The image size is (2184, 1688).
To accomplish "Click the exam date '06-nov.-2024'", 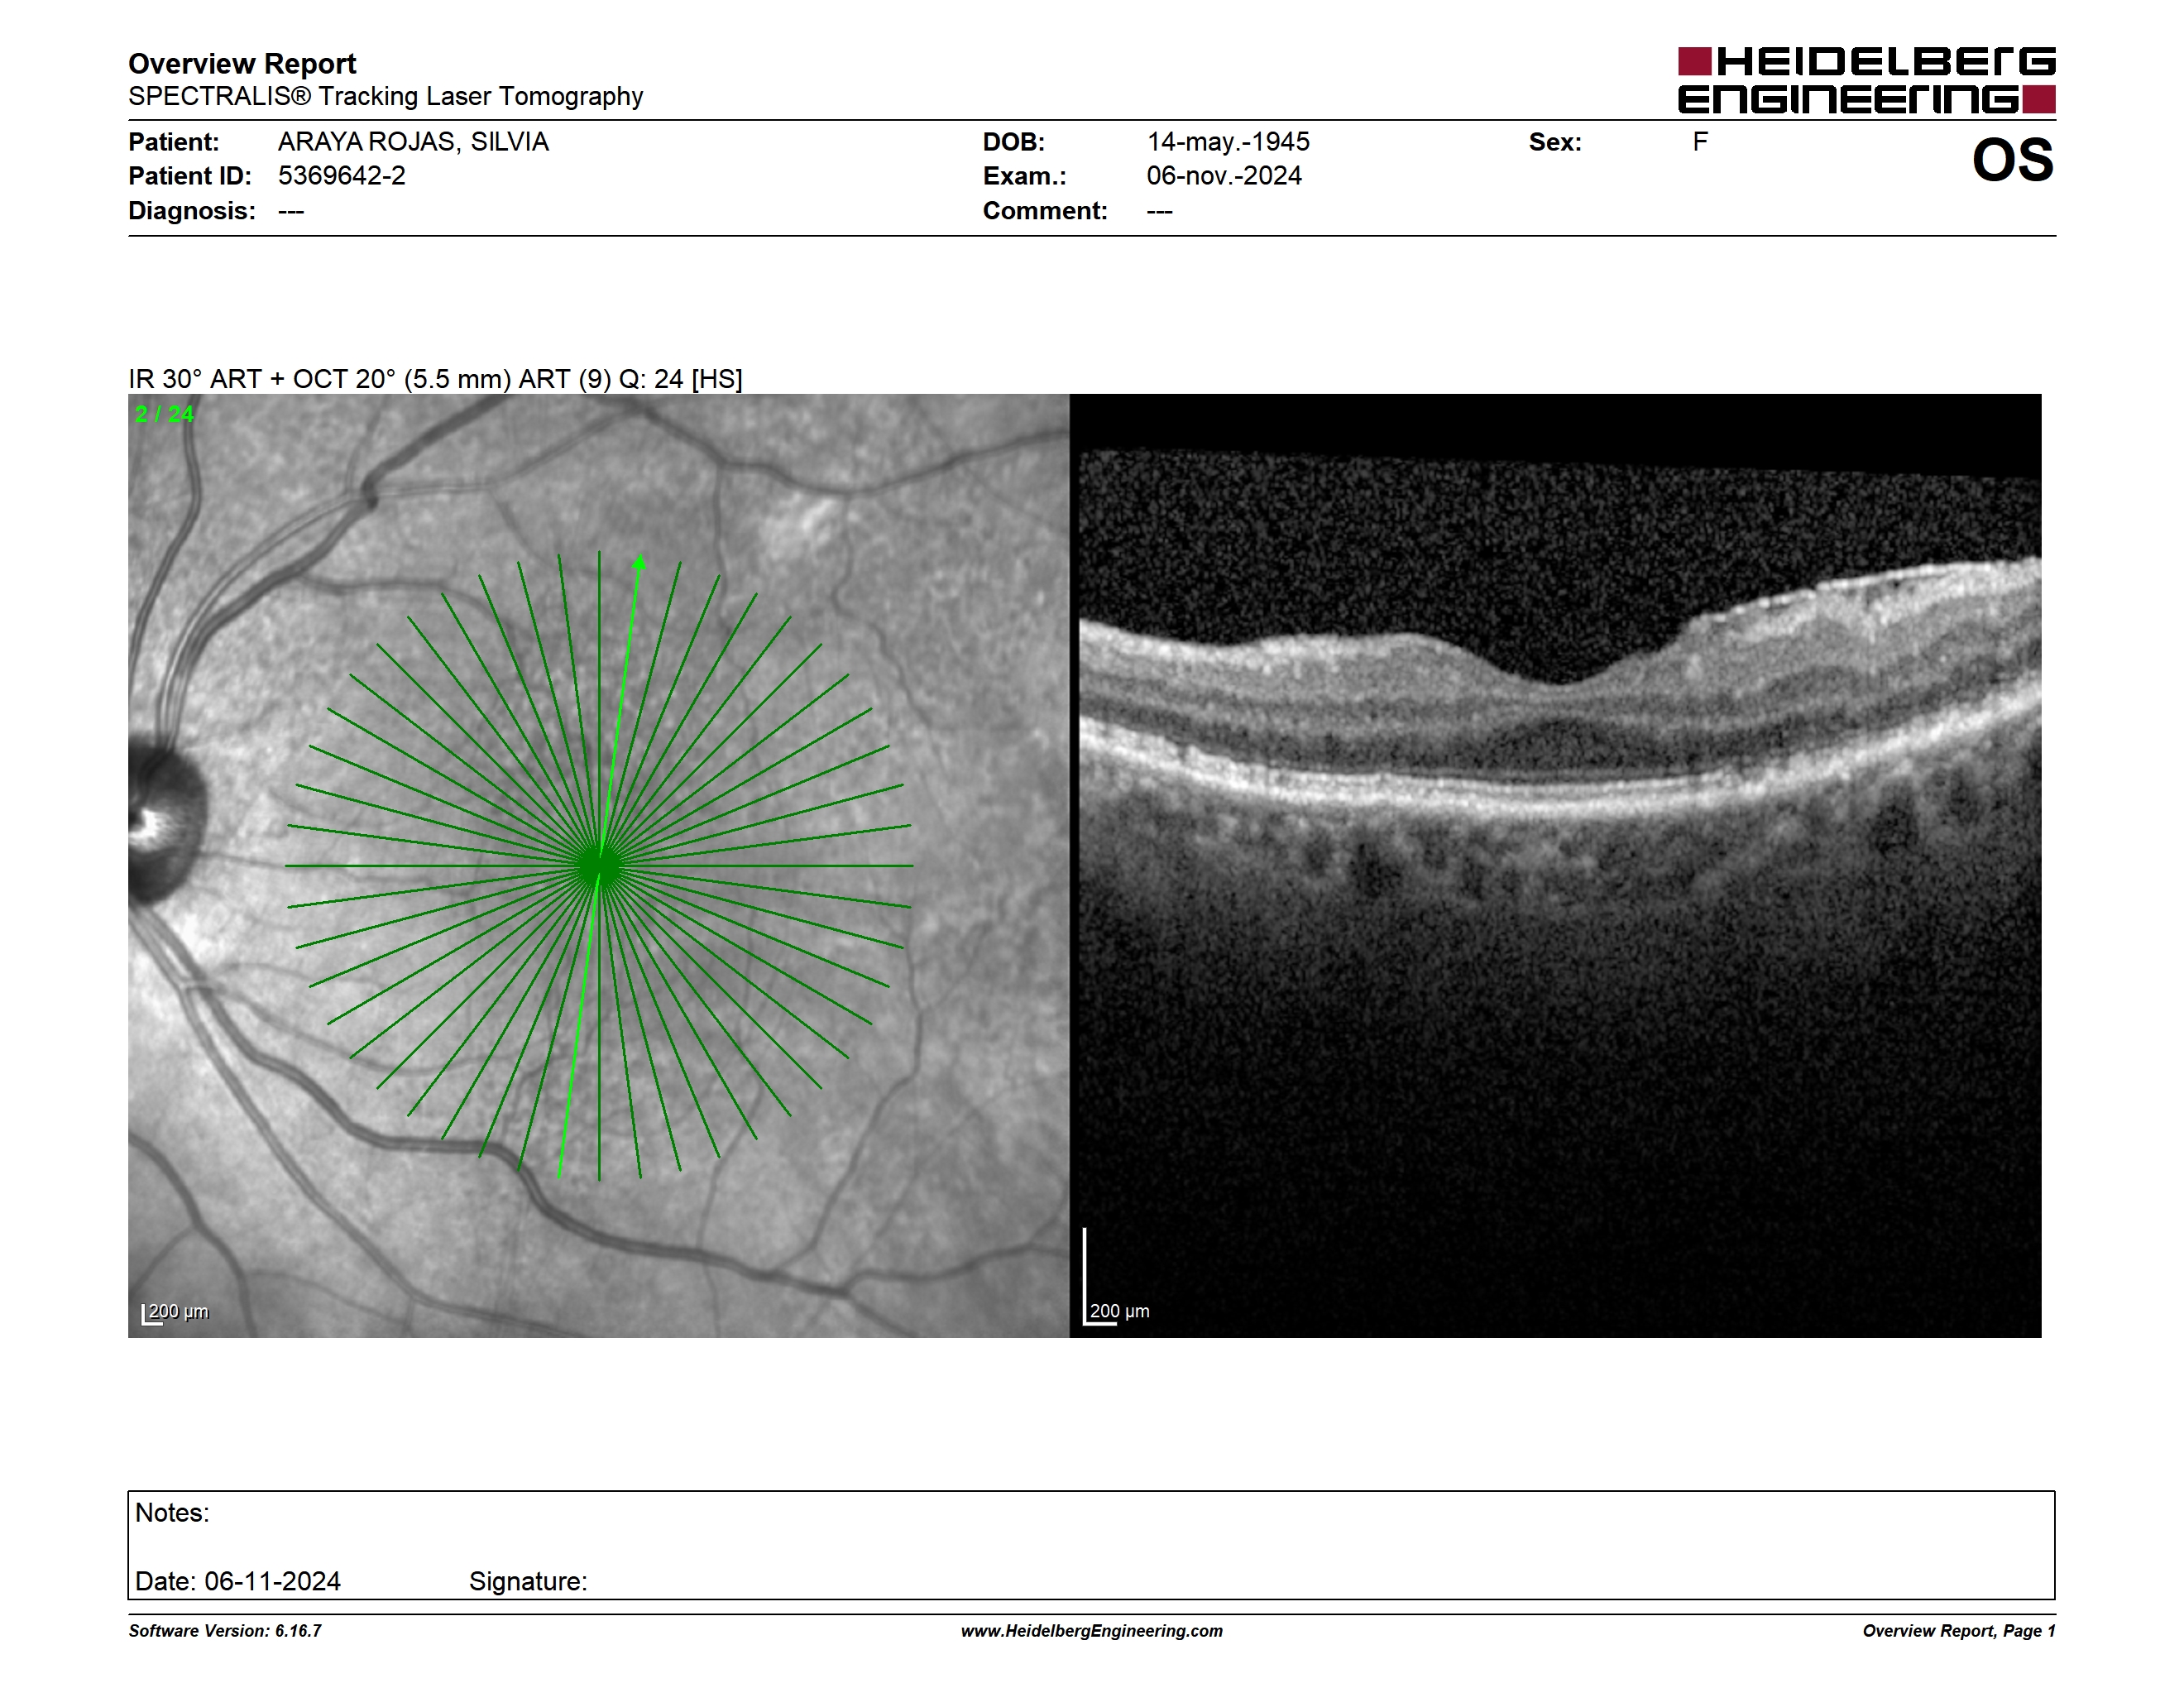I will tap(1224, 176).
